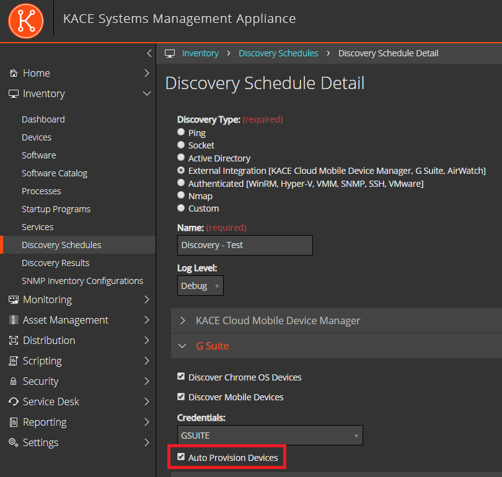Click the Settings gears icon
The image size is (502, 477).
click(x=14, y=442)
